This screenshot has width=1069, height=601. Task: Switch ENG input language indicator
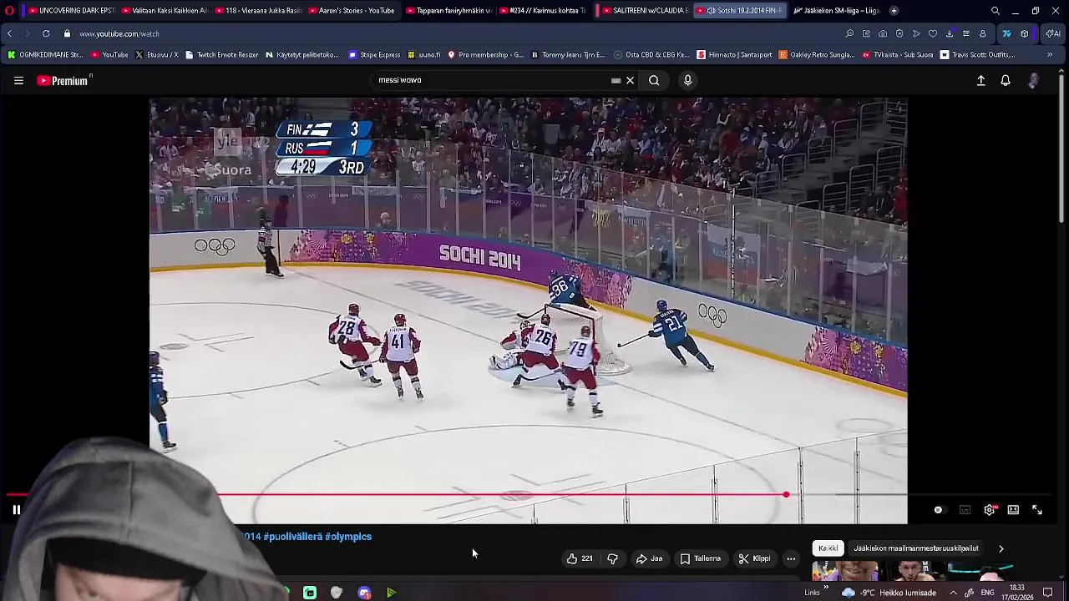click(x=987, y=593)
